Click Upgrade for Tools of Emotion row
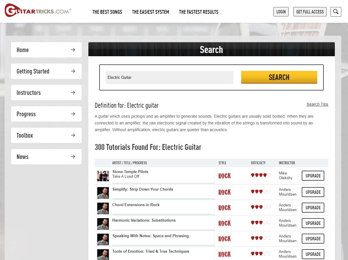The image size is (348, 260). click(313, 254)
